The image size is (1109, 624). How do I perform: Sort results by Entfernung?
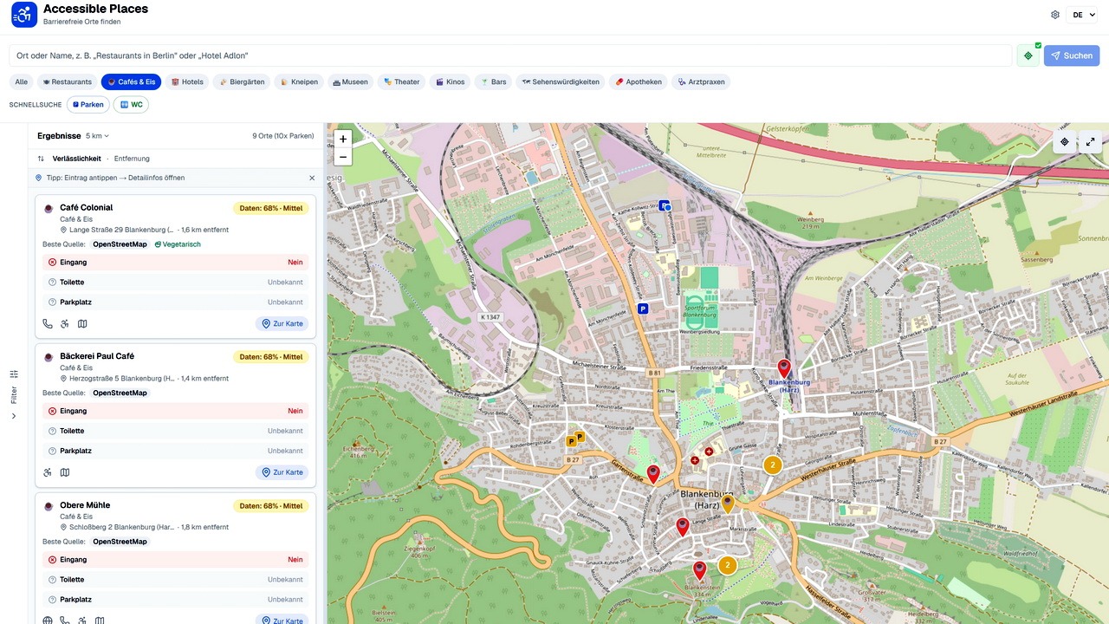132,159
